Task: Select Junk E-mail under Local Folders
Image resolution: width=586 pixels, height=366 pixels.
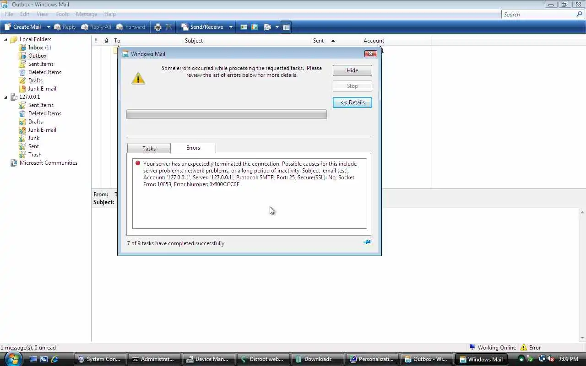Action: pos(38,89)
